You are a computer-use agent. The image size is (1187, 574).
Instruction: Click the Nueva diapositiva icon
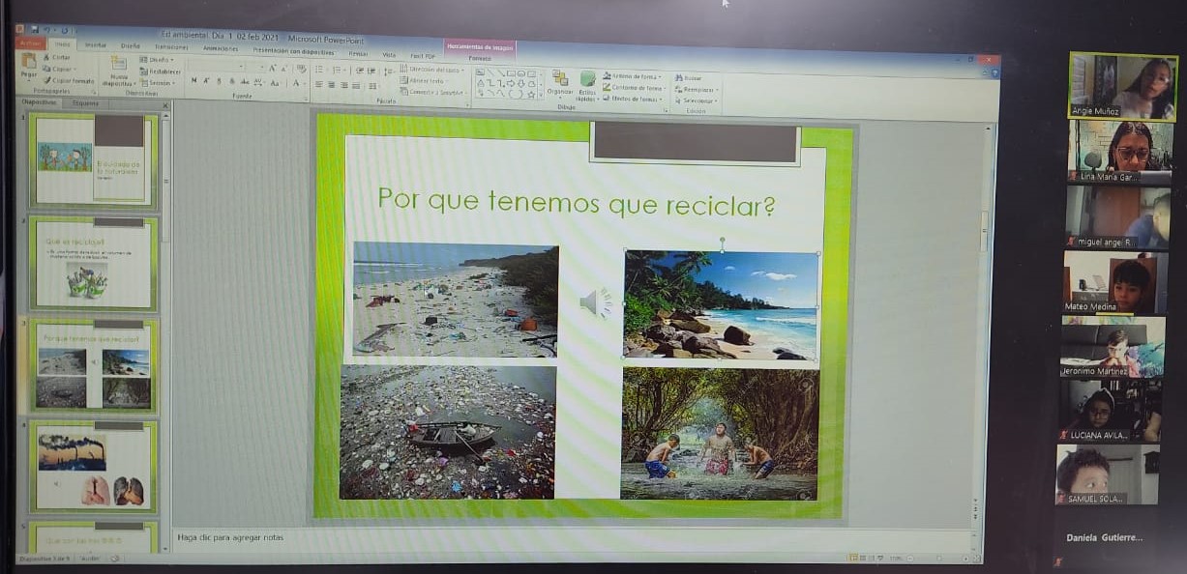pyautogui.click(x=119, y=63)
